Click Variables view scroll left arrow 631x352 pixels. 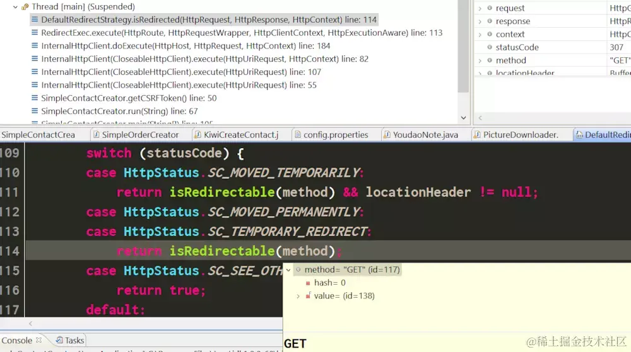pos(480,118)
